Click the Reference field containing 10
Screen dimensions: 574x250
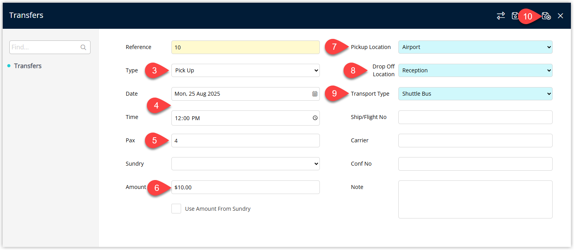[245, 47]
